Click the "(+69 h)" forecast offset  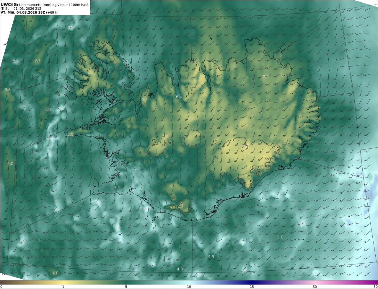pyautogui.click(x=52, y=12)
